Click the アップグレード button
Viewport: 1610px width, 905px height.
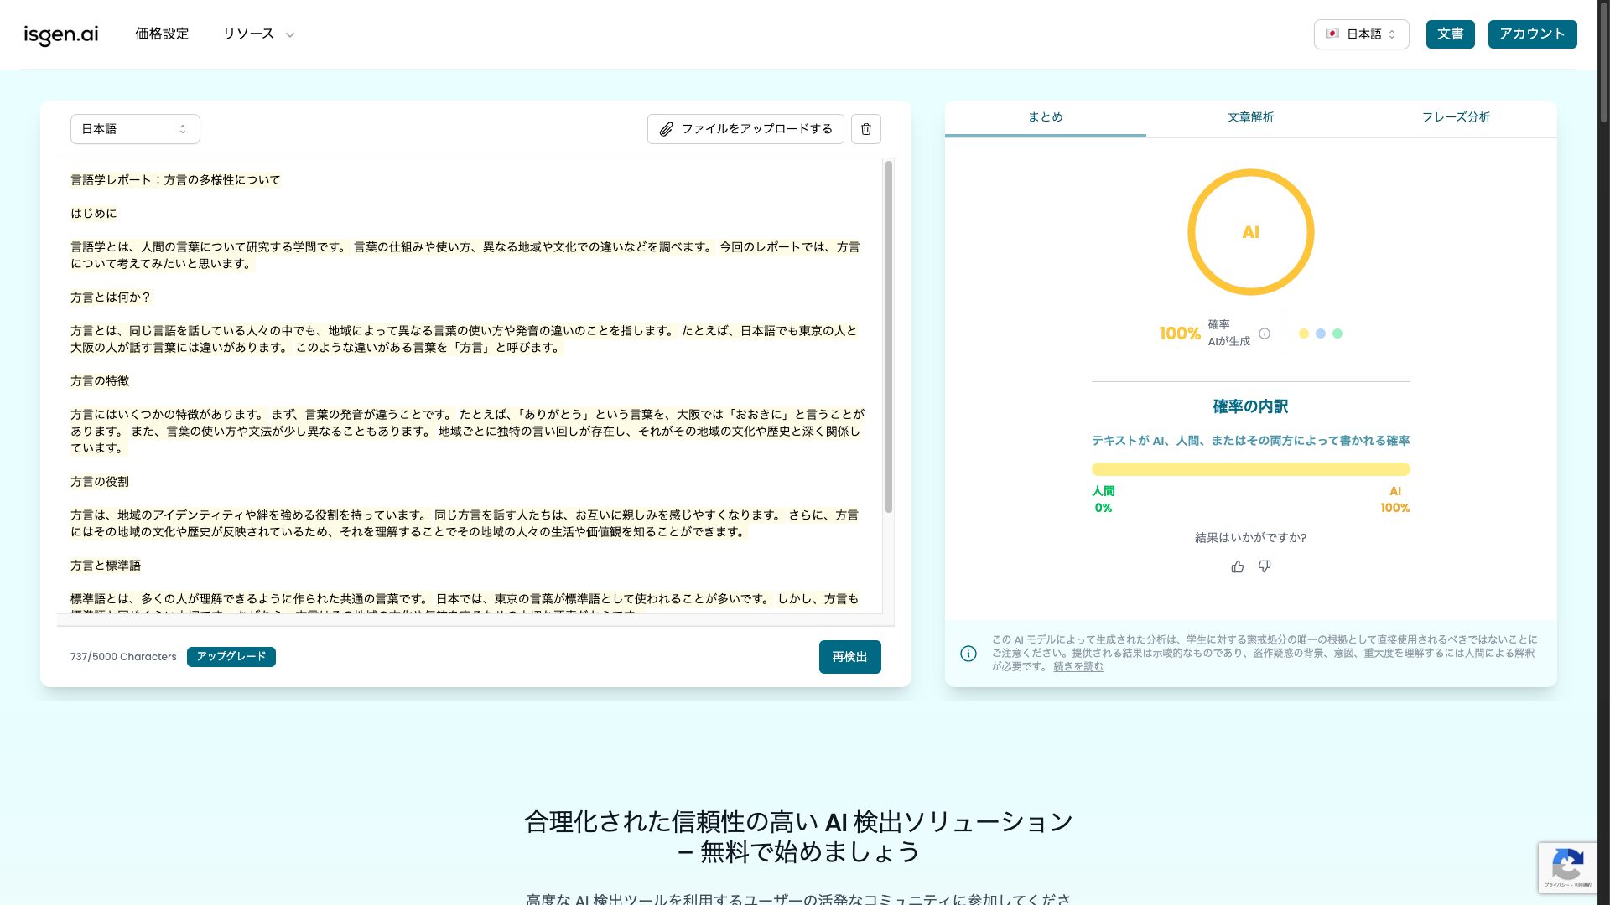click(x=231, y=657)
